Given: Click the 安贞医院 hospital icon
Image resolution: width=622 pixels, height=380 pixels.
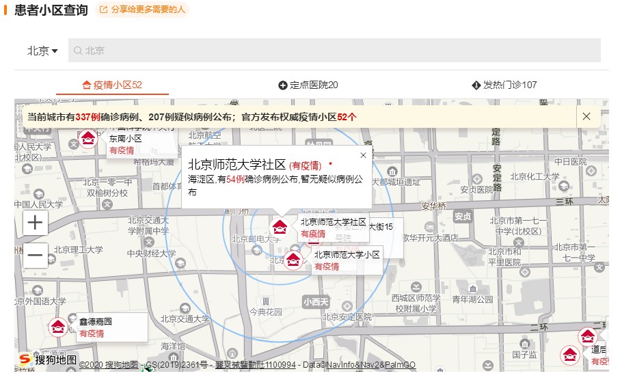Looking at the screenshot, I should pos(477,179).
